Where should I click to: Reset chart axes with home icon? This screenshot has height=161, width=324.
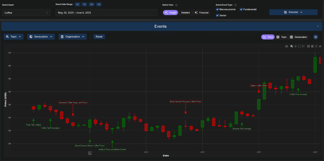coord(320,46)
